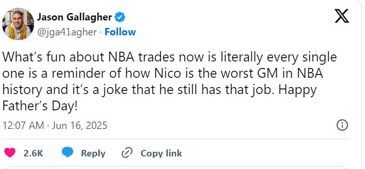Click the blue reply speech bubble icon
The image size is (365, 169).
click(x=67, y=153)
